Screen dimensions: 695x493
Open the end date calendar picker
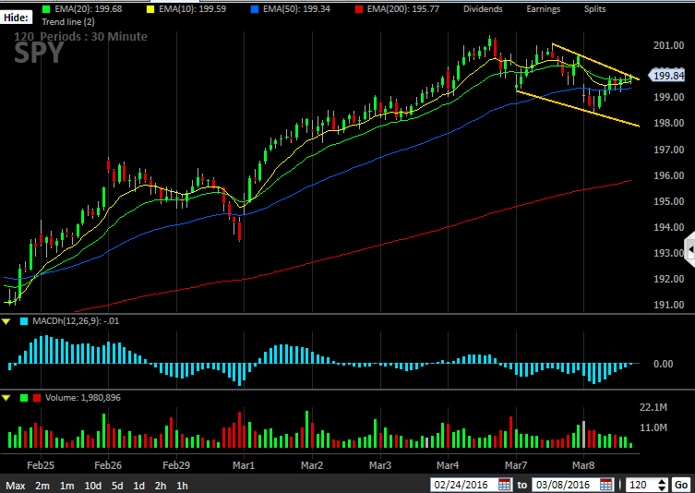[605, 485]
